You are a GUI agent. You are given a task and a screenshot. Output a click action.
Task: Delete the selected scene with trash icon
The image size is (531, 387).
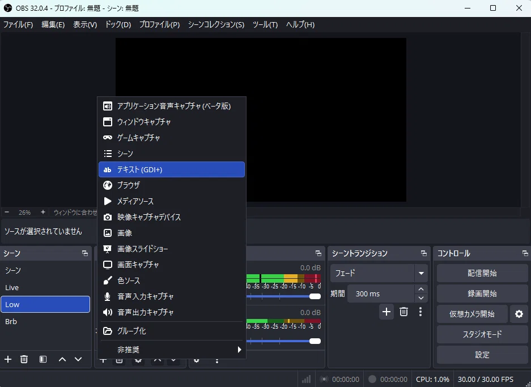click(24, 359)
